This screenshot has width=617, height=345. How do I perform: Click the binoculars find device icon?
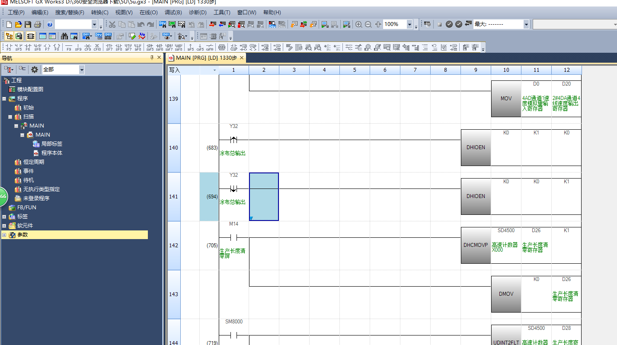pos(64,36)
